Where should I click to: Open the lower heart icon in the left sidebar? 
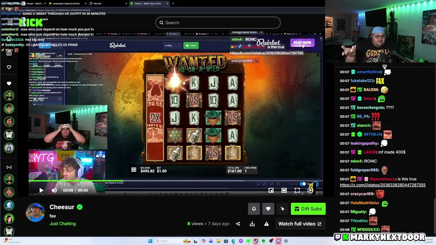[x=9, y=83]
